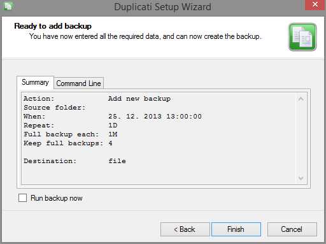Go back with the < Back button
Image resolution: width=326 pixels, height=244 pixels.
pyautogui.click(x=185, y=229)
